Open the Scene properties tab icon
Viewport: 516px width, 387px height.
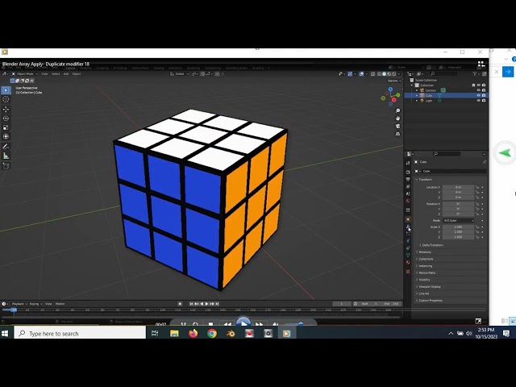pos(408,193)
